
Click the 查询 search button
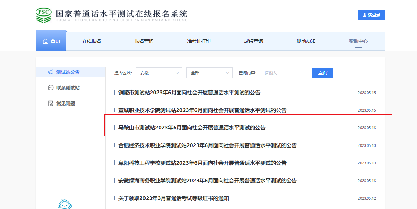click(323, 73)
